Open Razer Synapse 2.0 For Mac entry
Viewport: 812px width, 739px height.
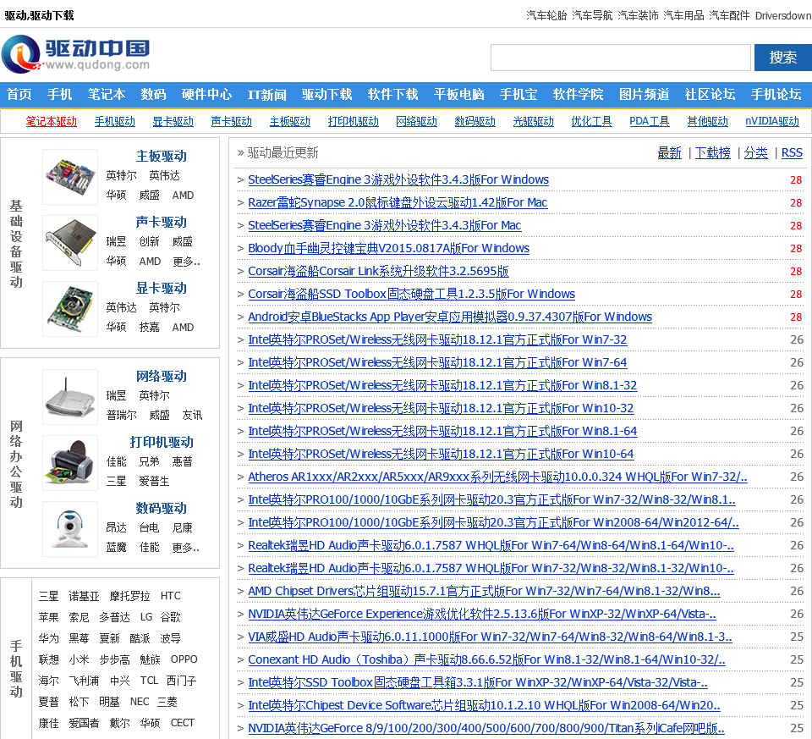tap(398, 202)
